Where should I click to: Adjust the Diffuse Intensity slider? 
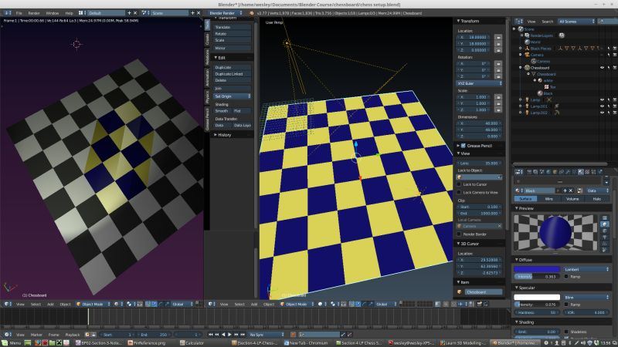(537, 277)
